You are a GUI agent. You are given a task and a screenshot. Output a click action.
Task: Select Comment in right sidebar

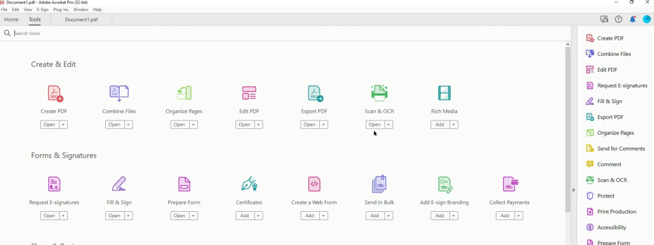point(603,164)
